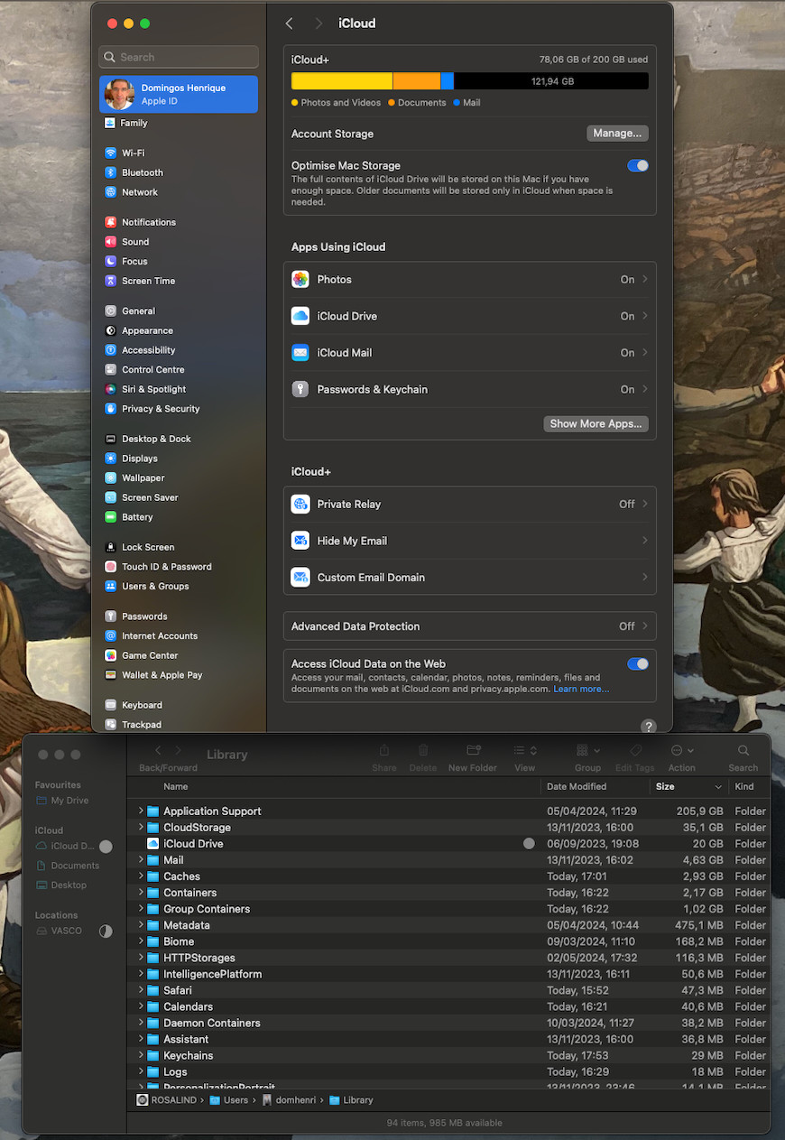The width and height of the screenshot is (785, 1140).
Task: Click the help question mark button
Action: [x=648, y=727]
